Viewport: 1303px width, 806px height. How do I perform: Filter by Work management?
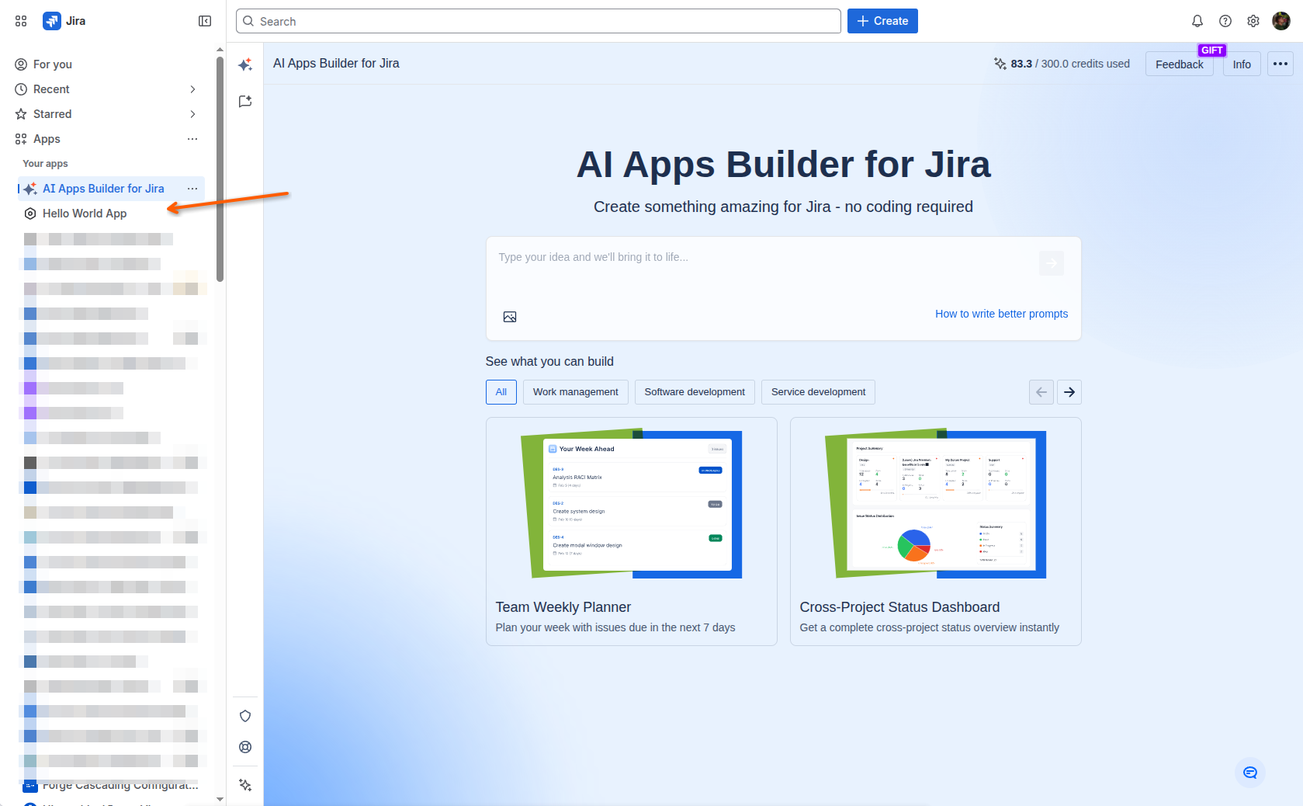pyautogui.click(x=576, y=392)
